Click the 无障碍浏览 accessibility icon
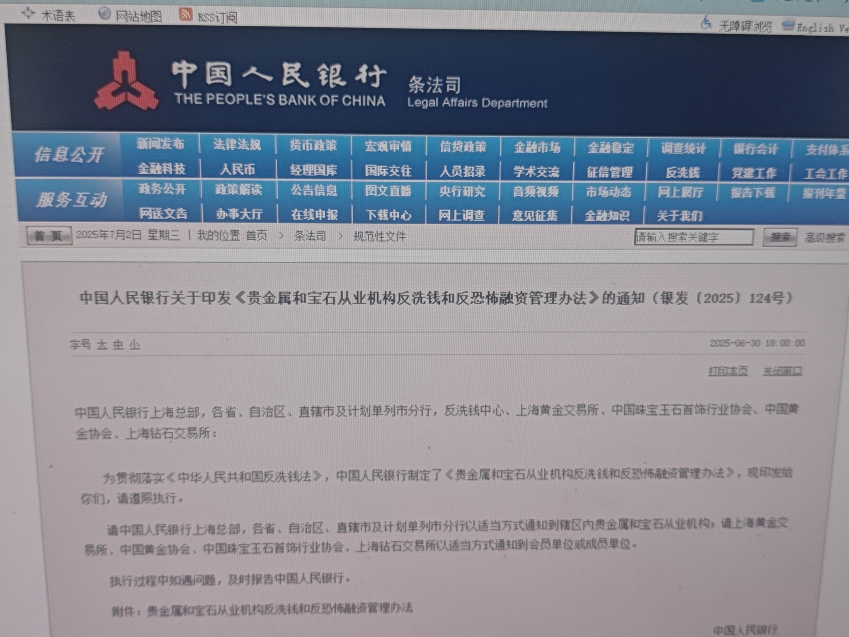Image resolution: width=849 pixels, height=637 pixels. [x=706, y=22]
